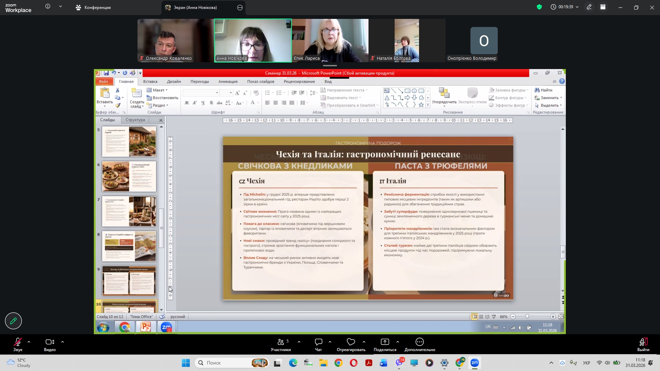Image resolution: width=660 pixels, height=371 pixels.
Task: Toggle the language indicator УКР in tray
Action: coord(586,363)
